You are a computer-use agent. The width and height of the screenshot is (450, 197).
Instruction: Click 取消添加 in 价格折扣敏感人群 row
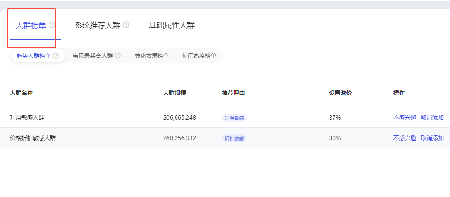click(x=432, y=138)
